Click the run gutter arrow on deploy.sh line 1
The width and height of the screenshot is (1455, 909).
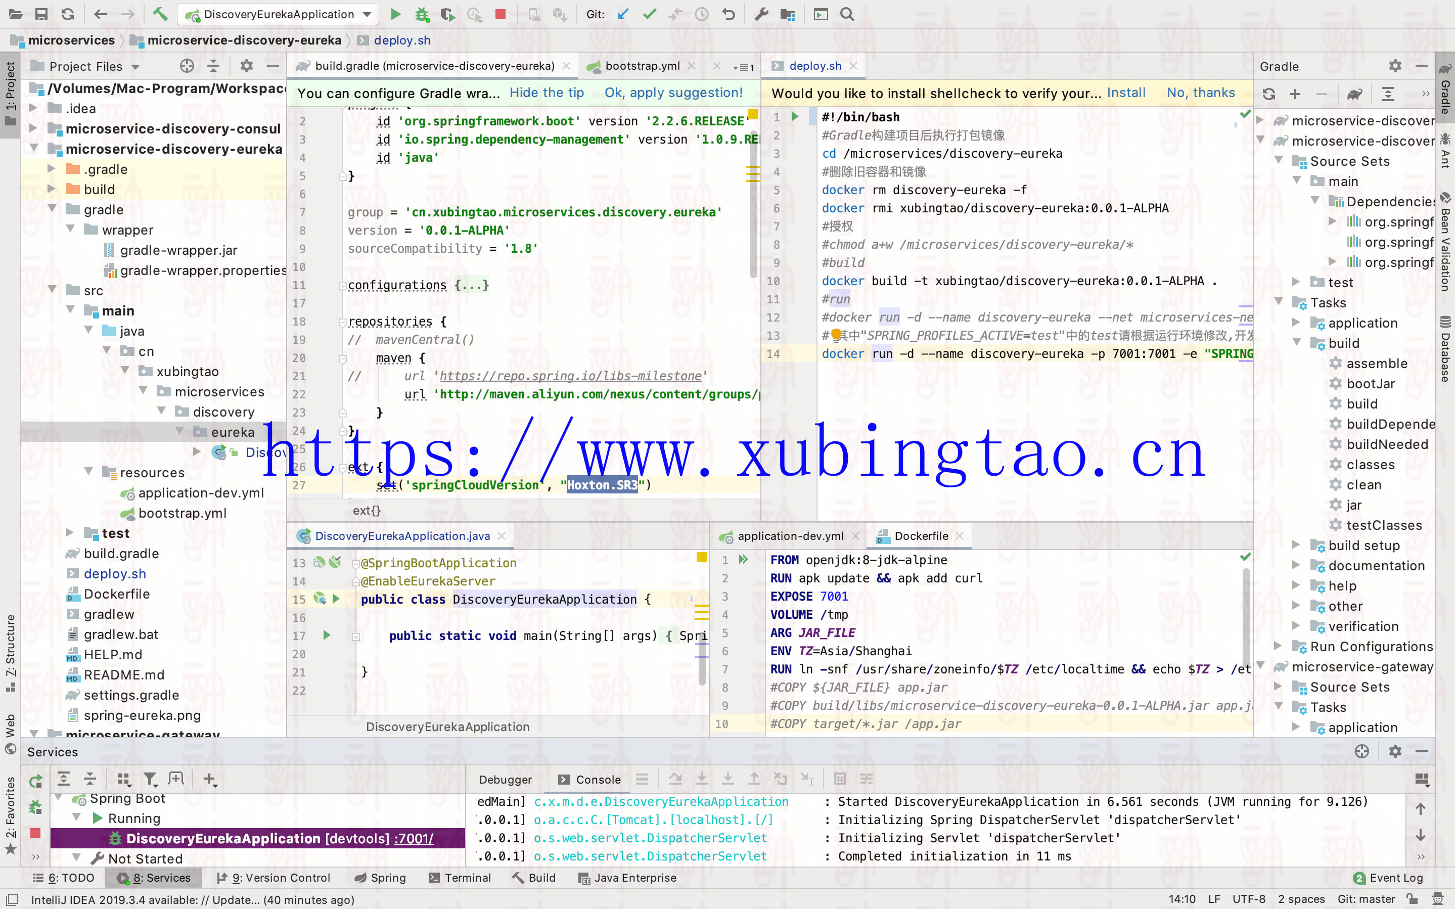point(795,117)
